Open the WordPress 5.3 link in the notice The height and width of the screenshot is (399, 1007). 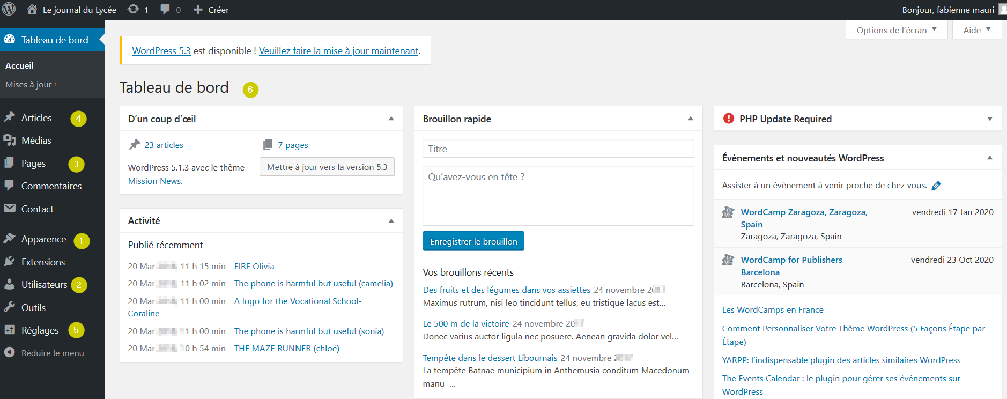coord(161,50)
